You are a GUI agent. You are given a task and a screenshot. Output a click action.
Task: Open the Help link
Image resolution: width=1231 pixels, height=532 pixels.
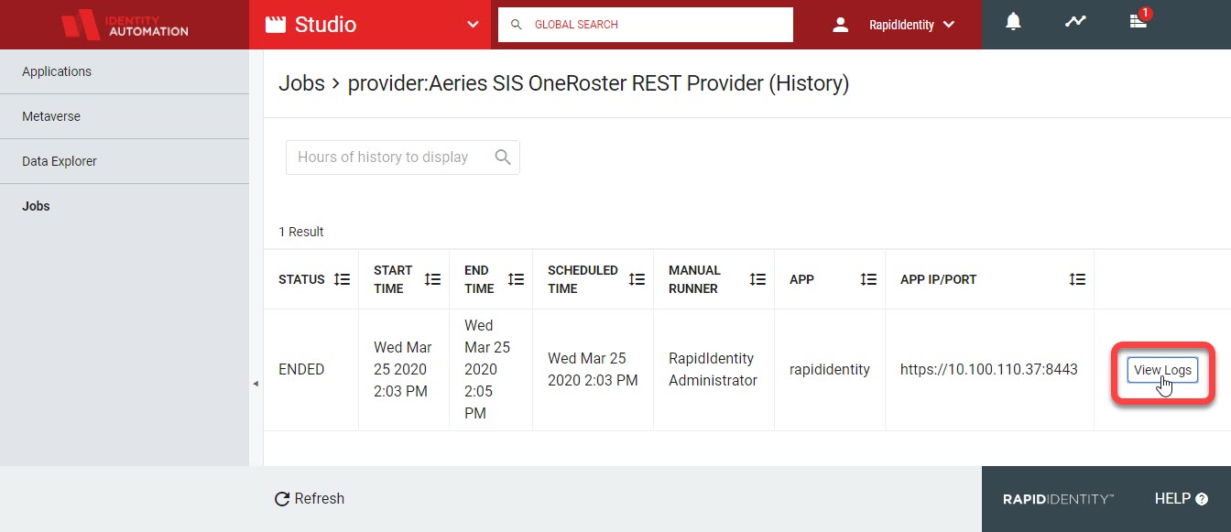(x=1182, y=499)
